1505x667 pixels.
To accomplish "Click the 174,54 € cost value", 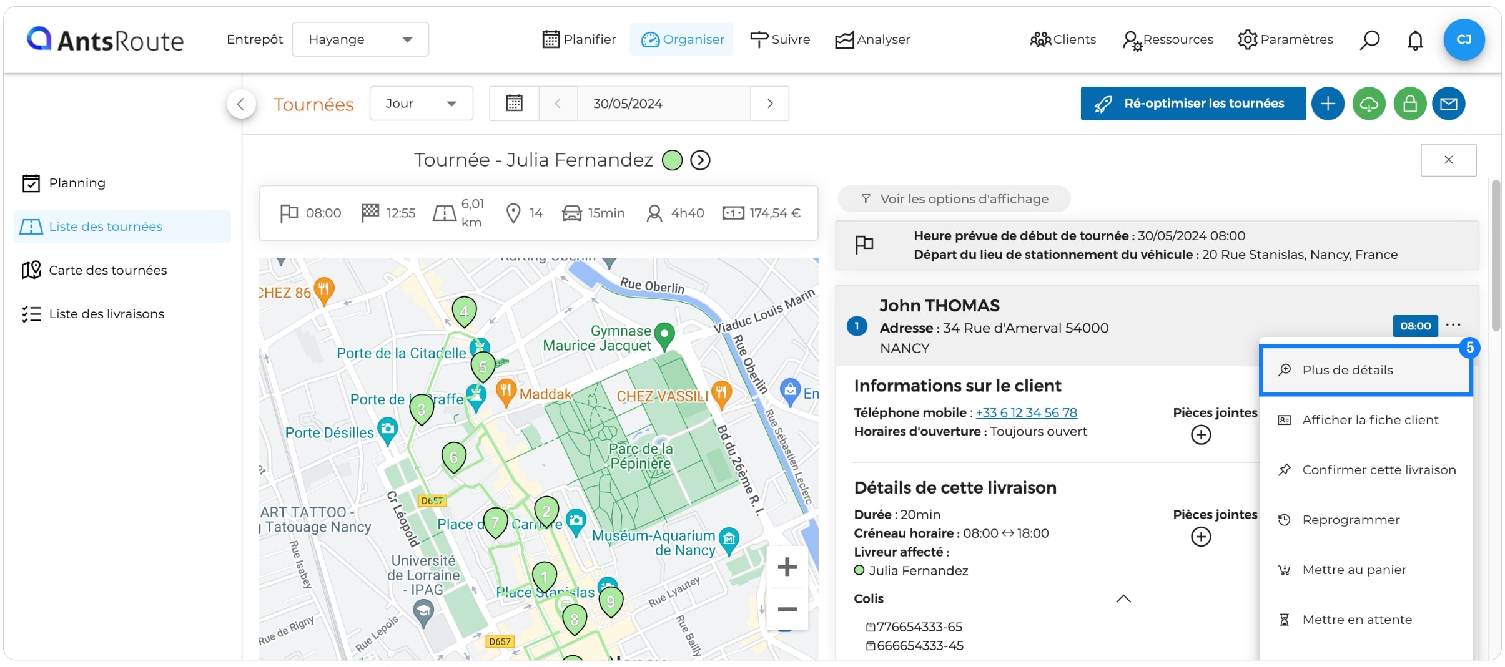I will click(x=775, y=213).
